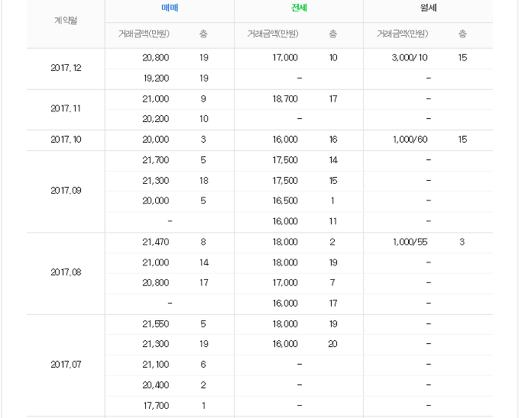Click the 계약월 column header
522x418 pixels.
point(66,21)
